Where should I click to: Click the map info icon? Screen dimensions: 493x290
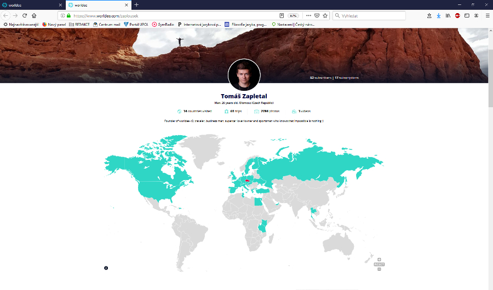(106, 268)
